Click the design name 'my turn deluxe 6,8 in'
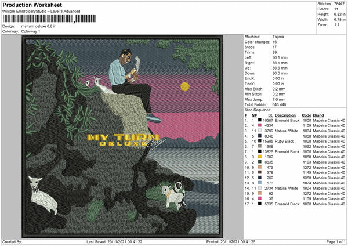The width and height of the screenshot is (348, 246). point(39,26)
